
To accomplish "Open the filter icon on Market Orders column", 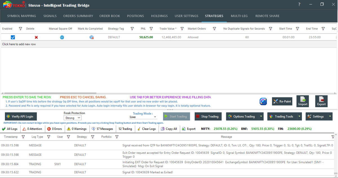I will tap(214, 29).
